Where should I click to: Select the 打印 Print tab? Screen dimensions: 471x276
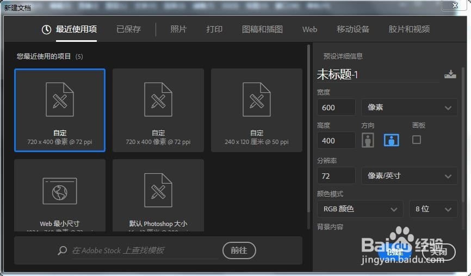tap(214, 29)
